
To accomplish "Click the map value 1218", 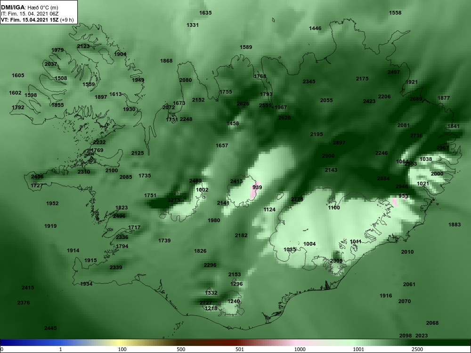I will (211, 308).
